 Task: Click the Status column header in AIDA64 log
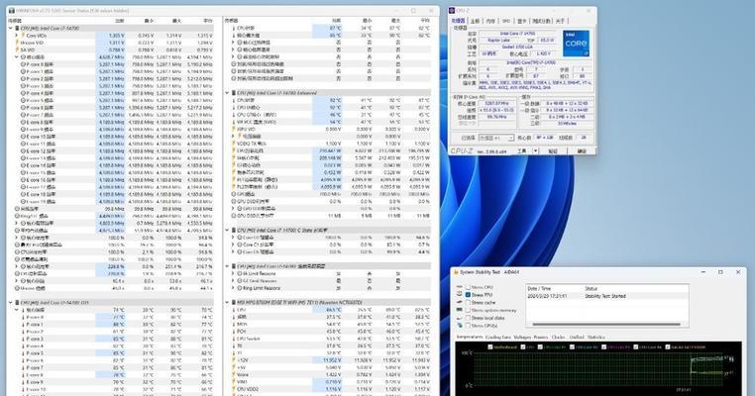coord(592,288)
